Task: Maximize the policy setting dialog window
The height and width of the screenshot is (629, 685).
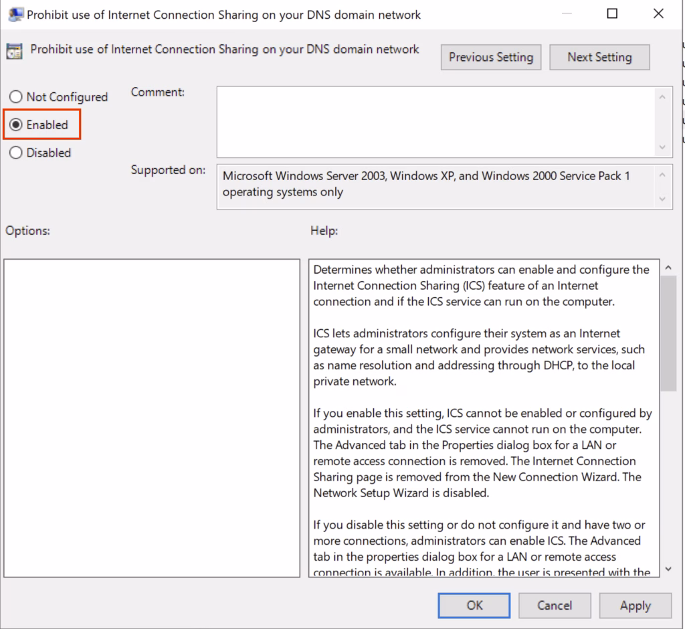Action: (612, 14)
